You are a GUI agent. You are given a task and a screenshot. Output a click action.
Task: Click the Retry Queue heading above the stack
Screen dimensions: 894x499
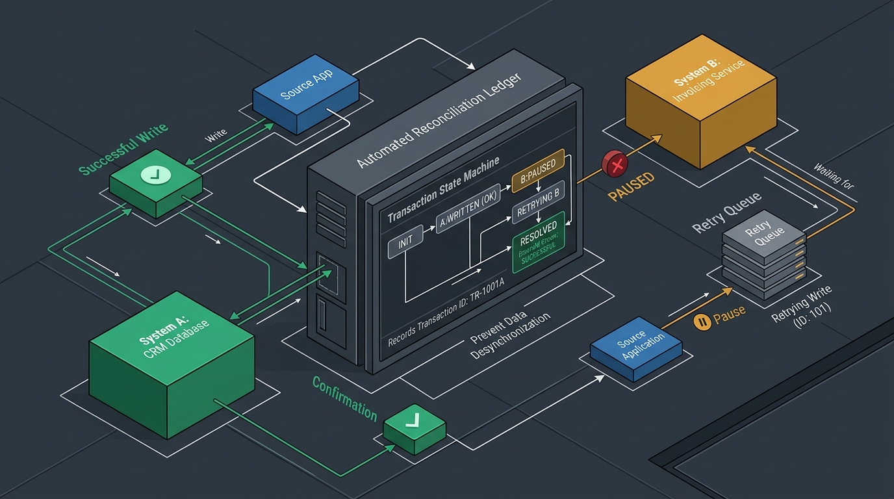pyautogui.click(x=728, y=212)
